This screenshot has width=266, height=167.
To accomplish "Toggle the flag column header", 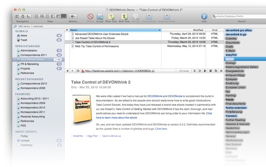I will tap(67, 30).
